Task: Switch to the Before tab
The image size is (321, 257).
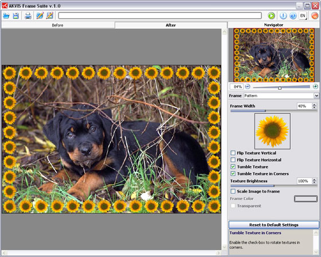Action: pyautogui.click(x=57, y=25)
